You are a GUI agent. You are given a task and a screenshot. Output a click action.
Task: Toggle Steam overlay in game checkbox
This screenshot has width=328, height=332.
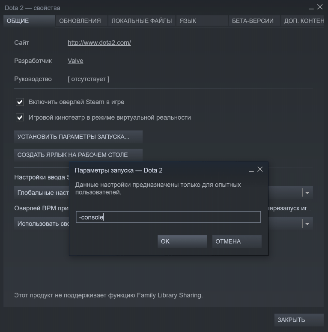point(20,102)
